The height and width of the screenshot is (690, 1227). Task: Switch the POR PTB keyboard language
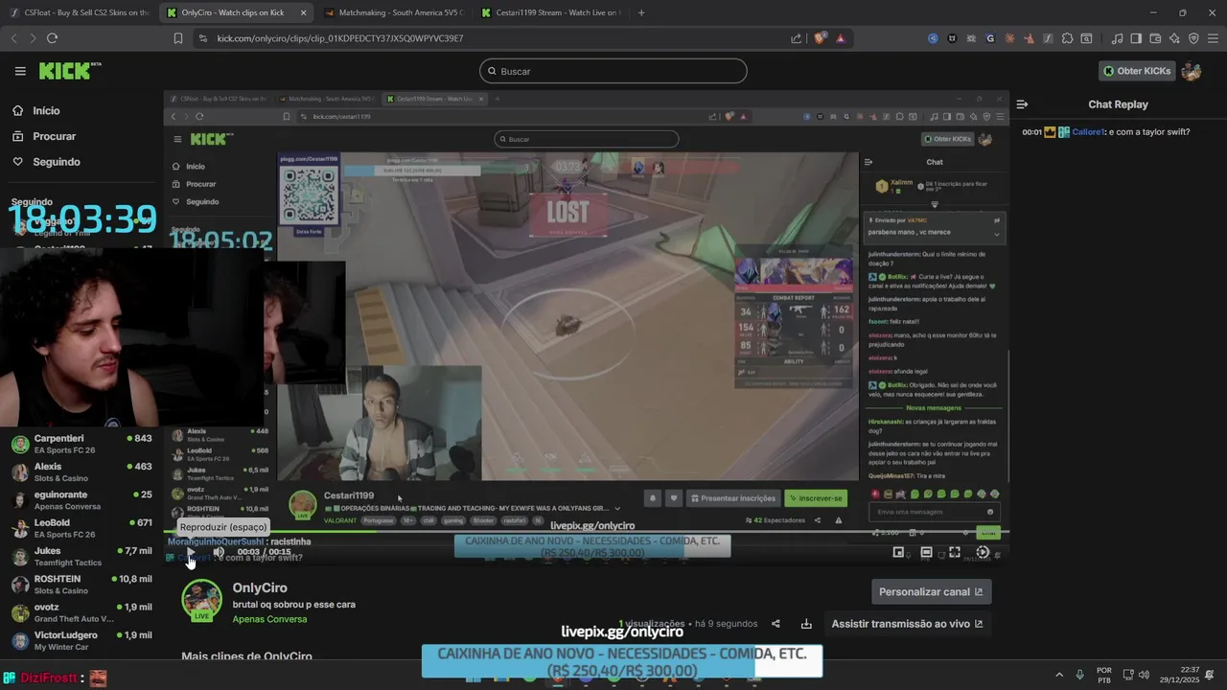tap(1104, 675)
